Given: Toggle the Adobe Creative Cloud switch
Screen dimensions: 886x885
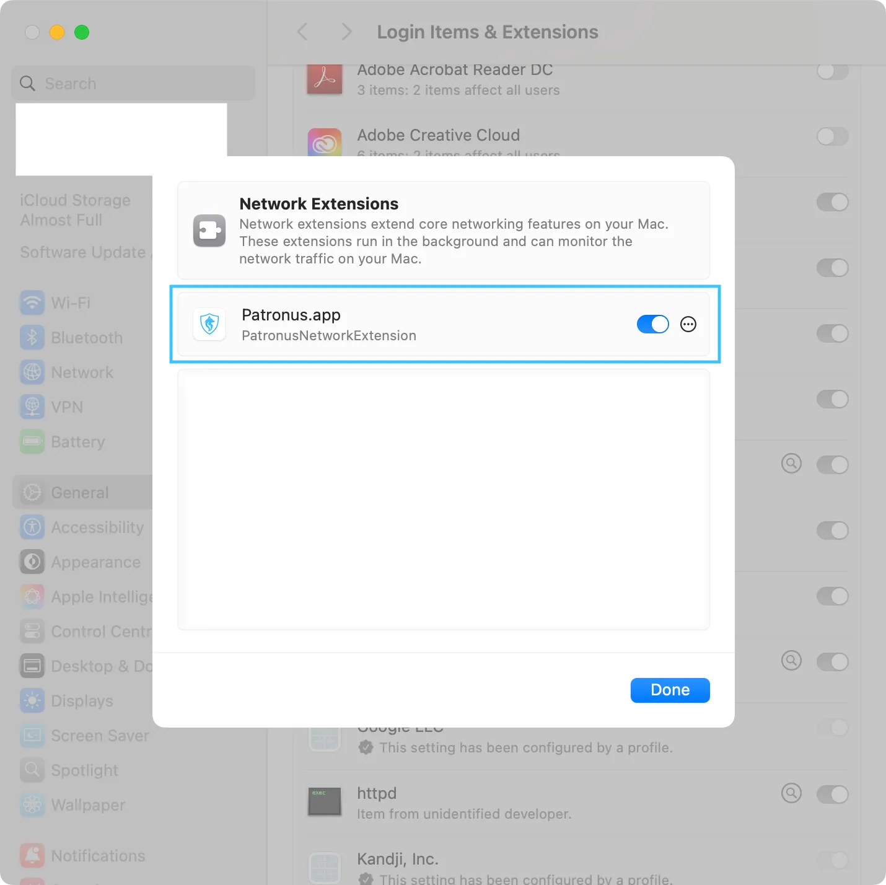Looking at the screenshot, I should point(832,136).
